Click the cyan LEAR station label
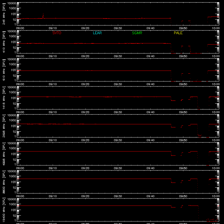 pos(97,33)
